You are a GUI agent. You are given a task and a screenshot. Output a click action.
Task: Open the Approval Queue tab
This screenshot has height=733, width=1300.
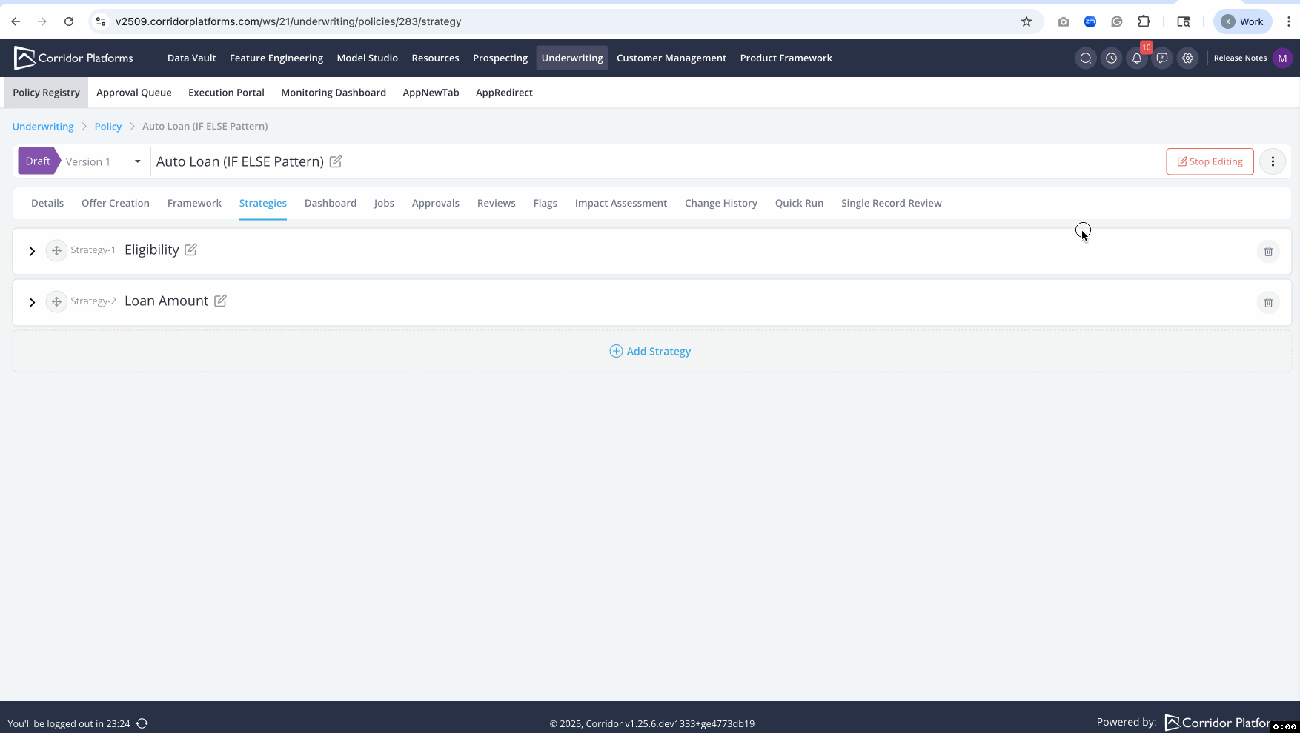[x=133, y=93]
